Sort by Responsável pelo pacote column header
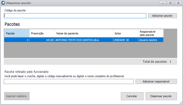This screenshot has height=105, width=183. pos(151,33)
